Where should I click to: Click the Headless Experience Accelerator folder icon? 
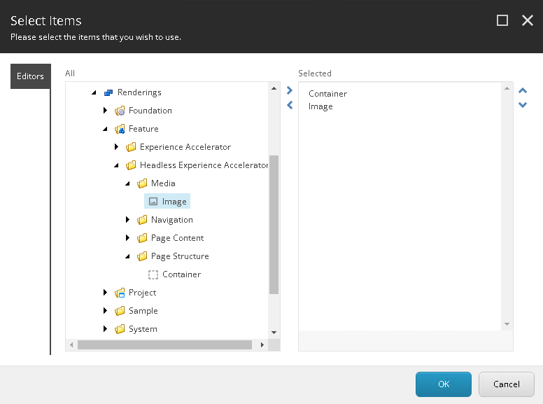(x=131, y=165)
